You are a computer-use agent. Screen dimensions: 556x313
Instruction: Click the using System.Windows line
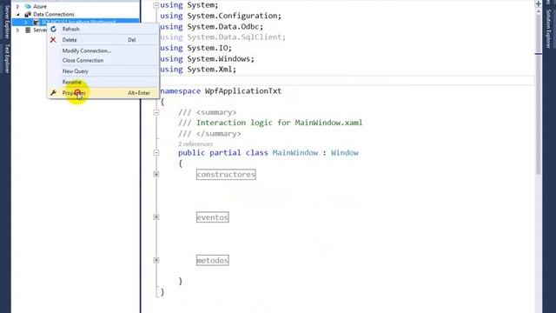pyautogui.click(x=207, y=58)
